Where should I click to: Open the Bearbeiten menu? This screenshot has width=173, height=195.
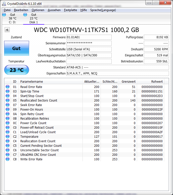click(x=21, y=10)
